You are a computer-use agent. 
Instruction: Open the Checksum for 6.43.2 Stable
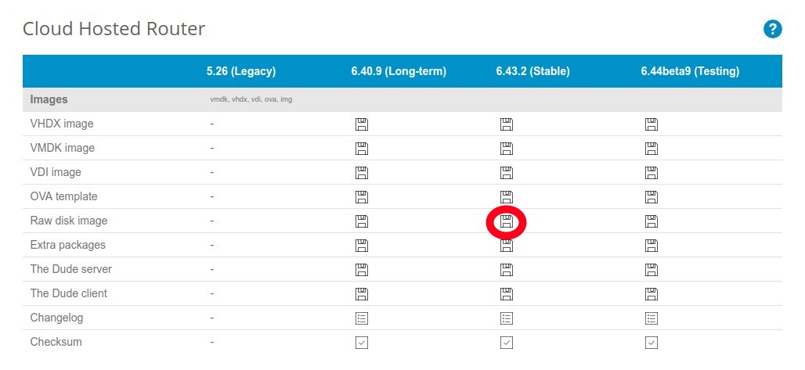pos(506,343)
